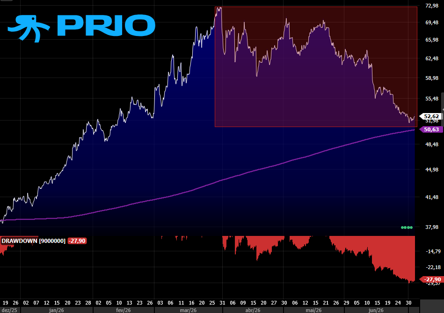Click the white 52,62 current price tag
Image resolution: width=444 pixels, height=313 pixels.
431,116
